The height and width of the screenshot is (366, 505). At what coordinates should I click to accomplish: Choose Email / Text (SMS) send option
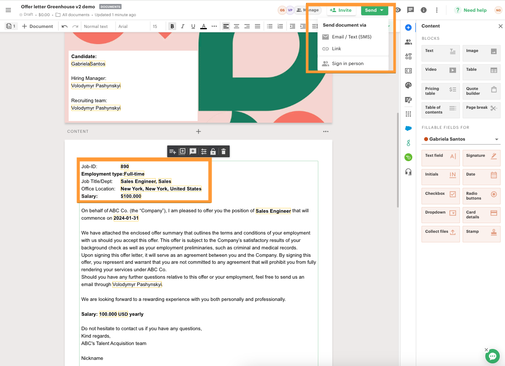coord(352,37)
